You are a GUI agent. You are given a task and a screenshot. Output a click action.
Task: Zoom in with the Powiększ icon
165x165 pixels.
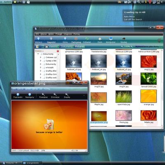tap(43, 94)
